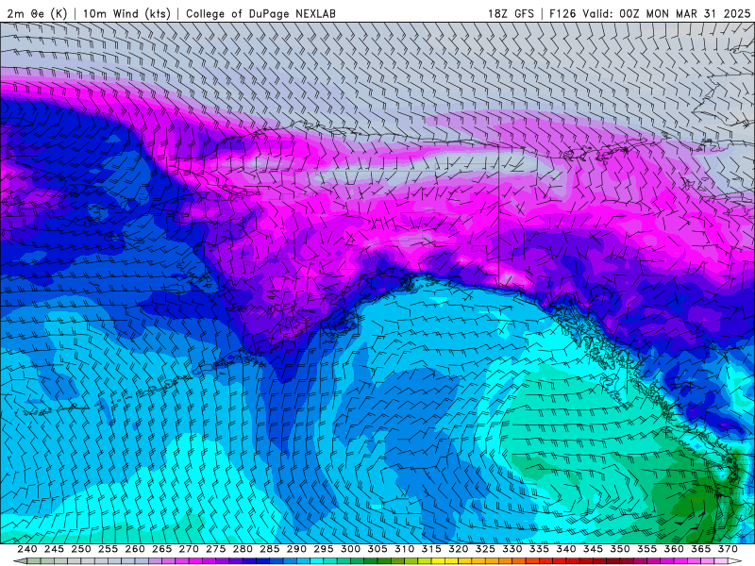Click the 295 value on color scale
This screenshot has height=566, width=755.
point(324,549)
